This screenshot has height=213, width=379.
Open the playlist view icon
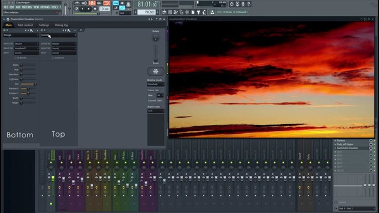(x=165, y=12)
